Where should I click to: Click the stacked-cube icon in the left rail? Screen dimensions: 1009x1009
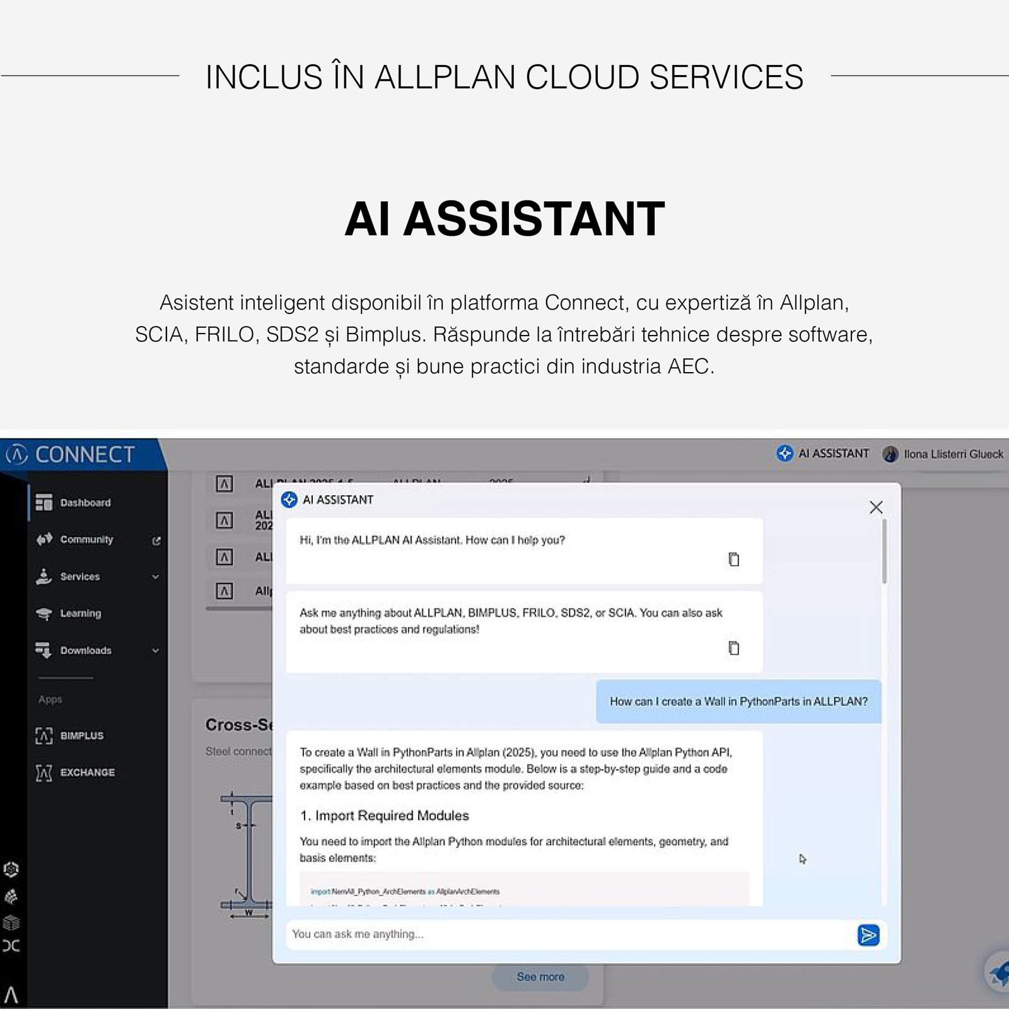tap(11, 923)
